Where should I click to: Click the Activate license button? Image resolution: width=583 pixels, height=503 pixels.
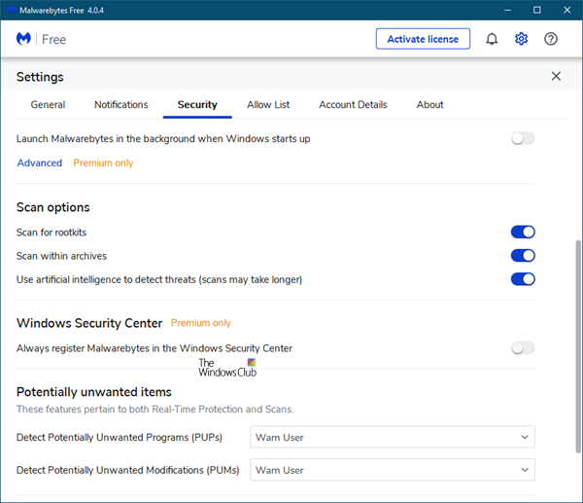[423, 39]
